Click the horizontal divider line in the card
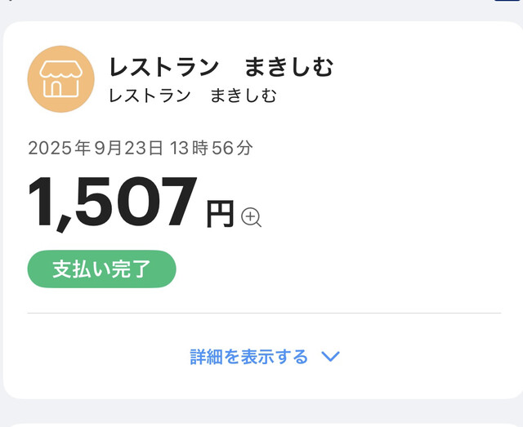The height and width of the screenshot is (427, 523). click(264, 313)
